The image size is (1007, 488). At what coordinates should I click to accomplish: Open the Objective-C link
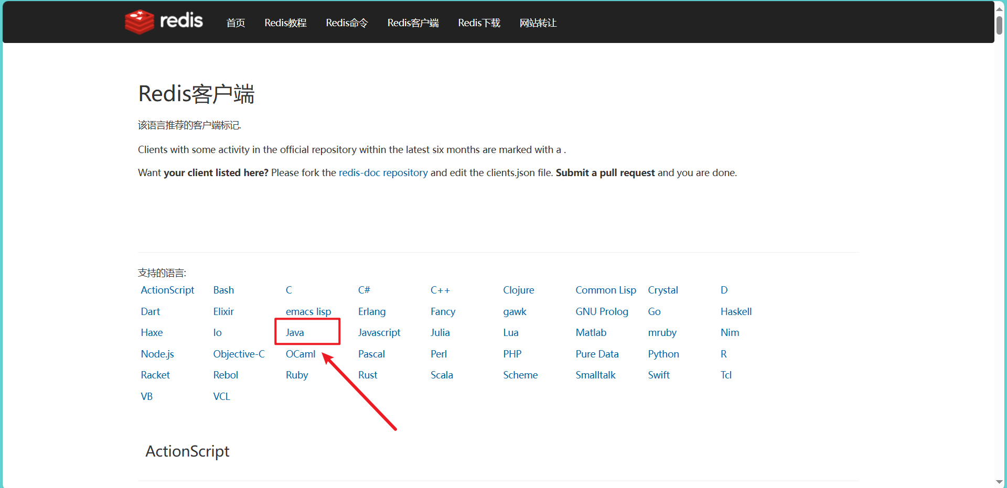pos(239,354)
